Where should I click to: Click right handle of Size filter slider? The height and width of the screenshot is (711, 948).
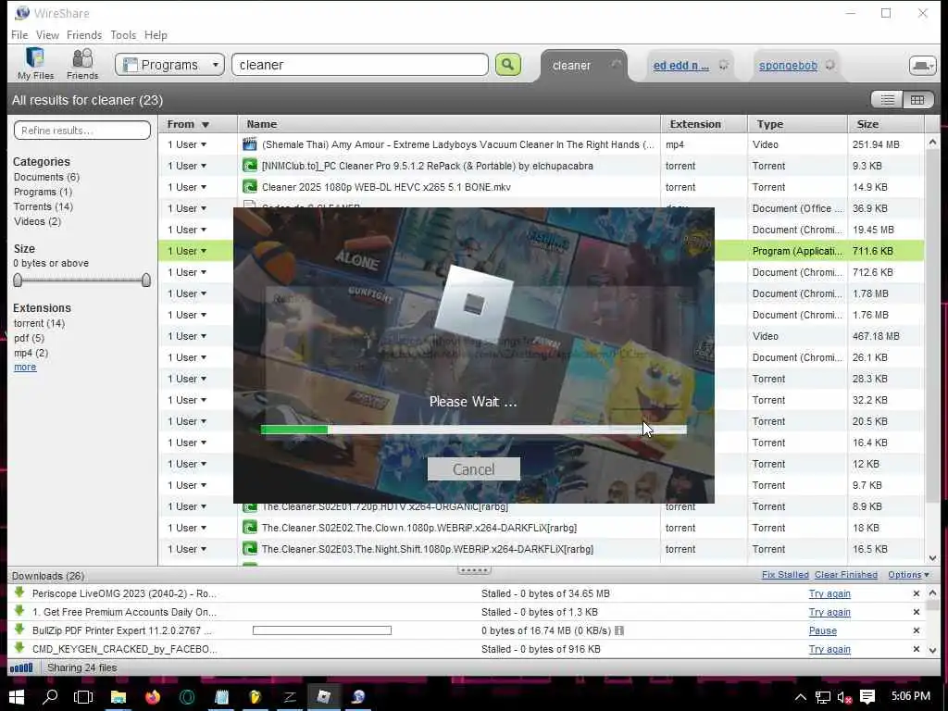[x=145, y=280]
